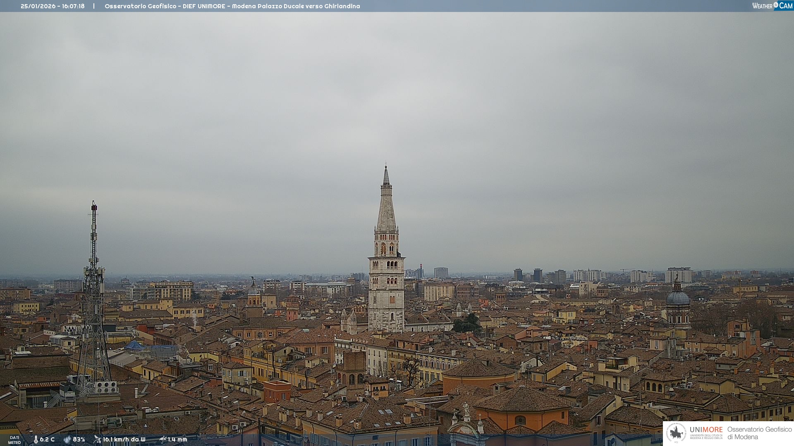This screenshot has width=794, height=446.
Task: Click the 1.4 mm rainfall value
Action: coord(177,439)
